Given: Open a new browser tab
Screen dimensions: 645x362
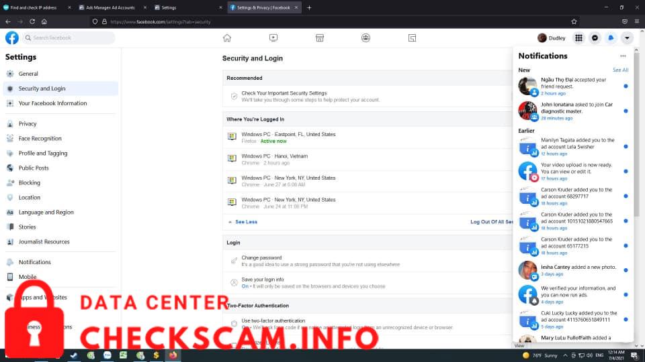Looking at the screenshot, I should [x=309, y=7].
